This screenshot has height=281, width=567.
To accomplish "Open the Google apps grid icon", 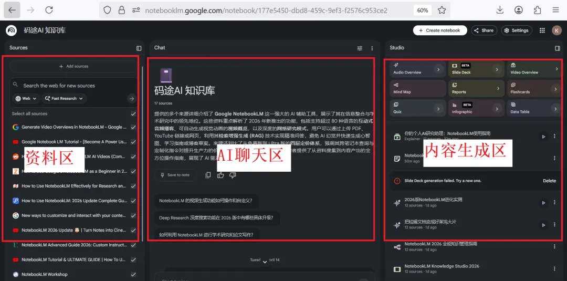I will (x=542, y=30).
